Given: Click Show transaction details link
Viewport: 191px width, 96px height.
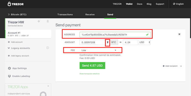Looking at the screenshot, I should pos(89,74).
